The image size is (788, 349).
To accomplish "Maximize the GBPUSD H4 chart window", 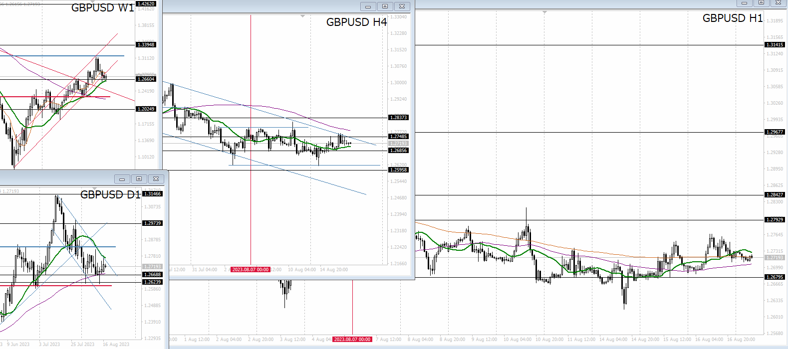I will [x=385, y=6].
